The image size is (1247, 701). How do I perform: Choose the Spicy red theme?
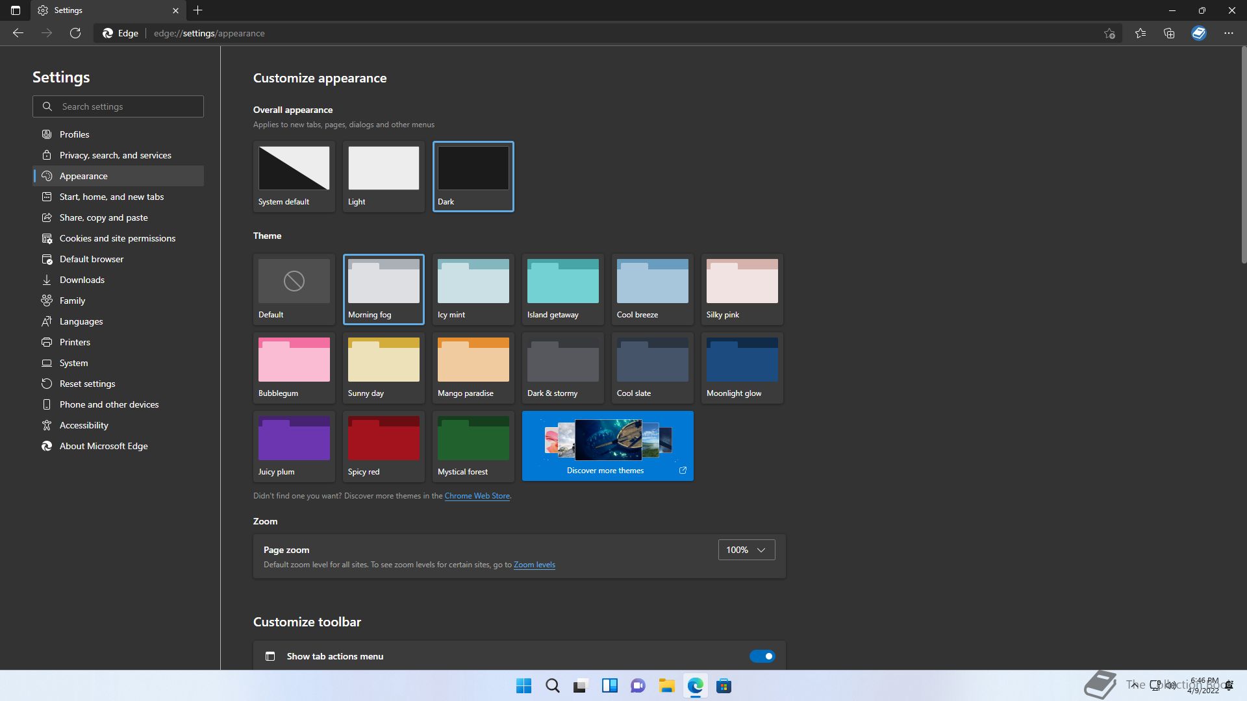click(384, 447)
